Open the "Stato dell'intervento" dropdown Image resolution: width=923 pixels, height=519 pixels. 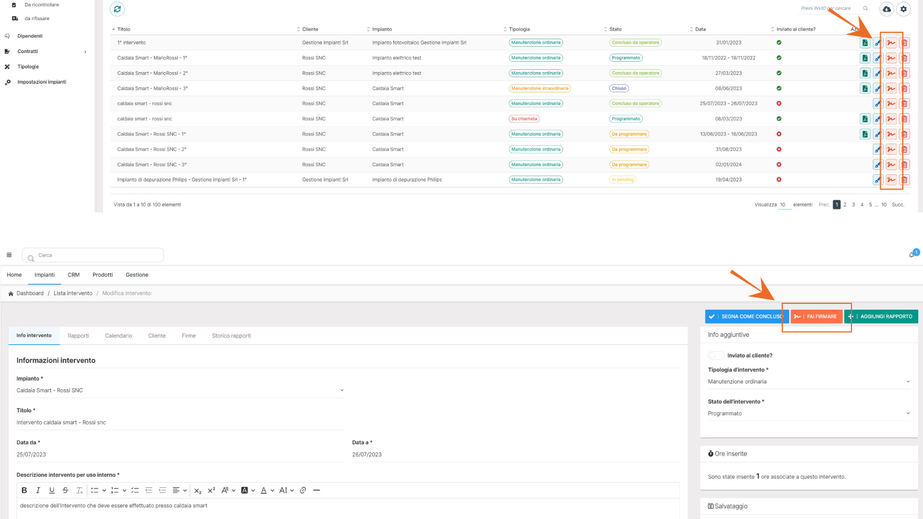(808, 413)
